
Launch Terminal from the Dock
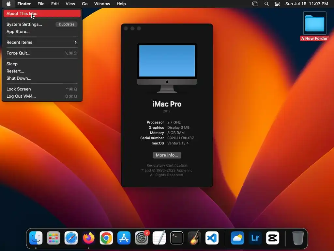(x=176, y=238)
